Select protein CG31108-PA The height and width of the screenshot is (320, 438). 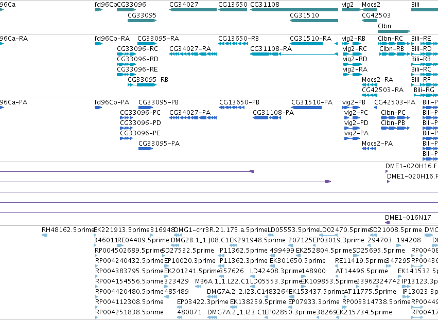click(x=267, y=118)
